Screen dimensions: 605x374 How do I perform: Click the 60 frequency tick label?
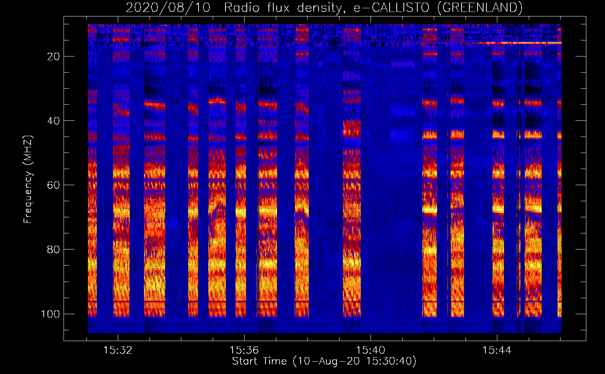point(53,185)
